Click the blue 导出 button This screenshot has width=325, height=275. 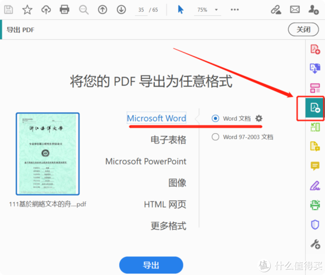pyautogui.click(x=151, y=265)
